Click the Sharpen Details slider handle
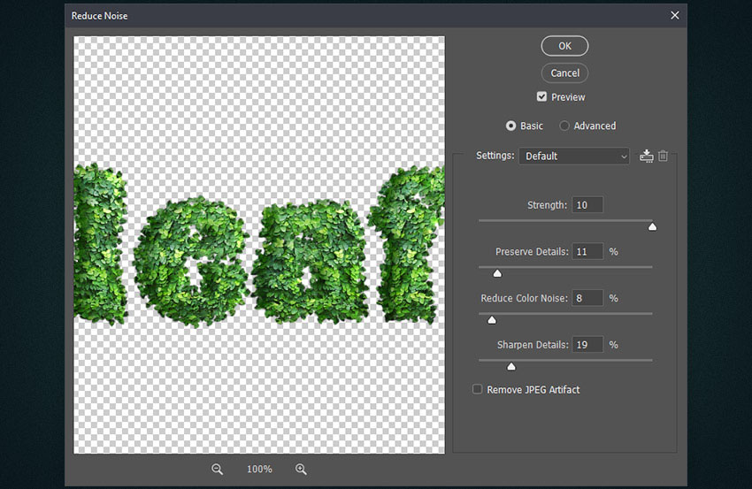This screenshot has height=489, width=752. pyautogui.click(x=511, y=366)
